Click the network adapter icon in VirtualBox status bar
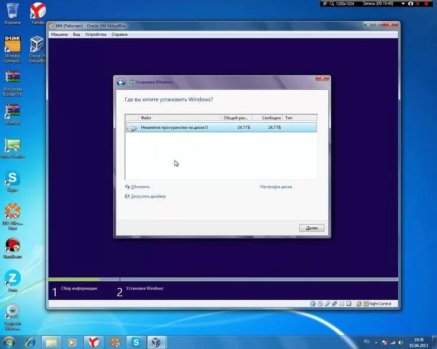Viewport: 437px width, 349px height. coord(334,304)
